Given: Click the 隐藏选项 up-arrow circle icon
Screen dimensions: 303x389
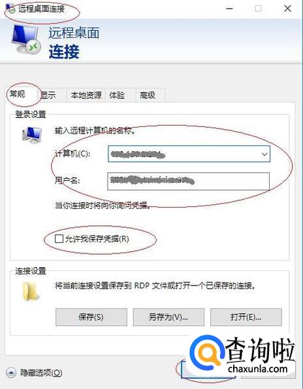Looking at the screenshot, I should pos(11,373).
